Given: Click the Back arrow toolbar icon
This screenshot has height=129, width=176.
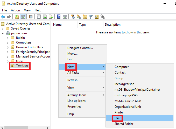Looking at the screenshot, I should tap(3, 17).
